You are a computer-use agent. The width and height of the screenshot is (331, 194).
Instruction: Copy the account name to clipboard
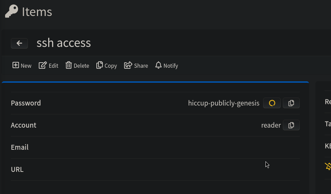(x=291, y=125)
